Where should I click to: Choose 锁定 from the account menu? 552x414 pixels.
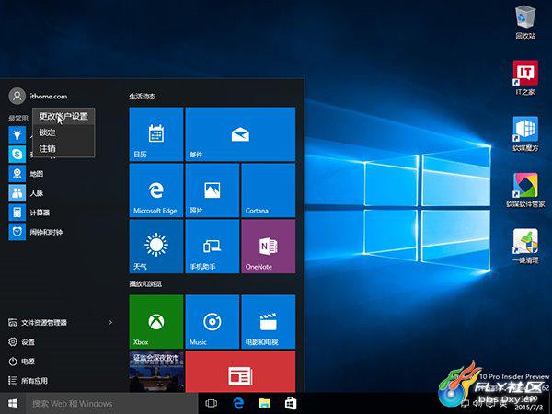pos(48,132)
